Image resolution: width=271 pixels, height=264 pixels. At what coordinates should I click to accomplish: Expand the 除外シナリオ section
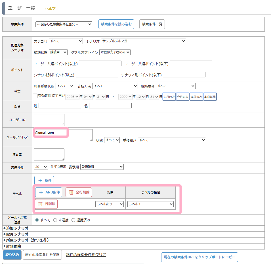tap(16, 234)
